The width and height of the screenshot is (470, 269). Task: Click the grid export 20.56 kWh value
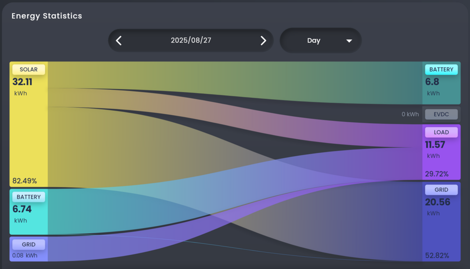(x=438, y=202)
